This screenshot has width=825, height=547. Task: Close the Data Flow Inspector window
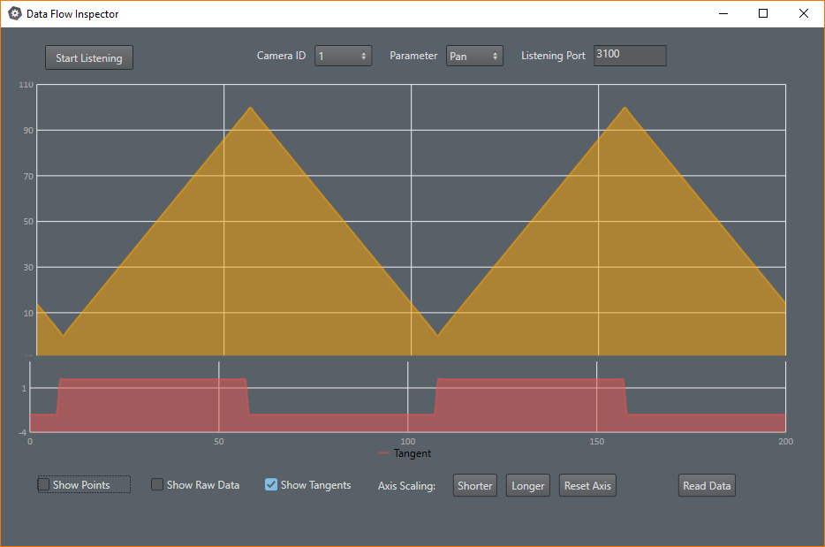click(803, 14)
